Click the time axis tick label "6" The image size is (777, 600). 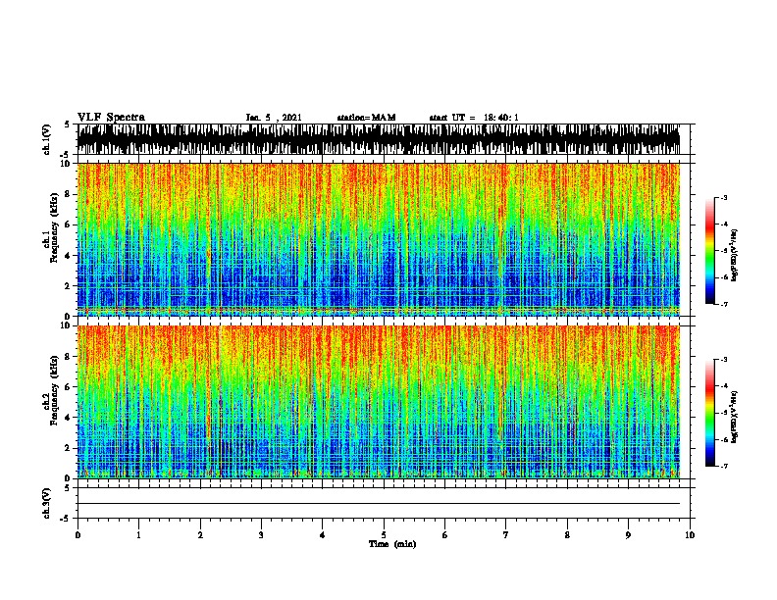[x=445, y=534]
